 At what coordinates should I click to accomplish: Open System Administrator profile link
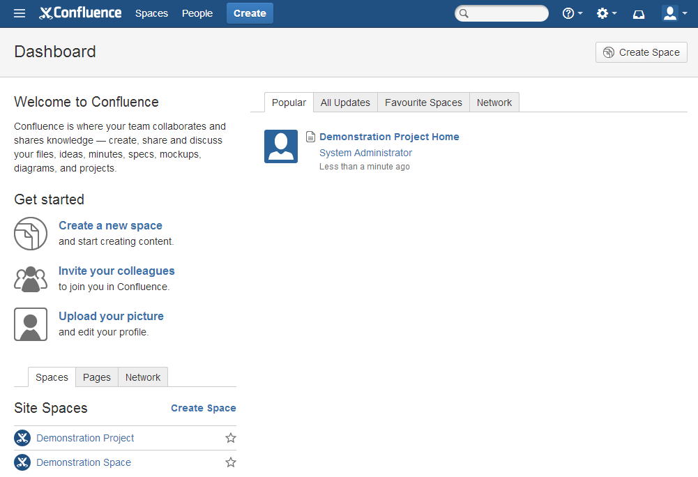365,153
